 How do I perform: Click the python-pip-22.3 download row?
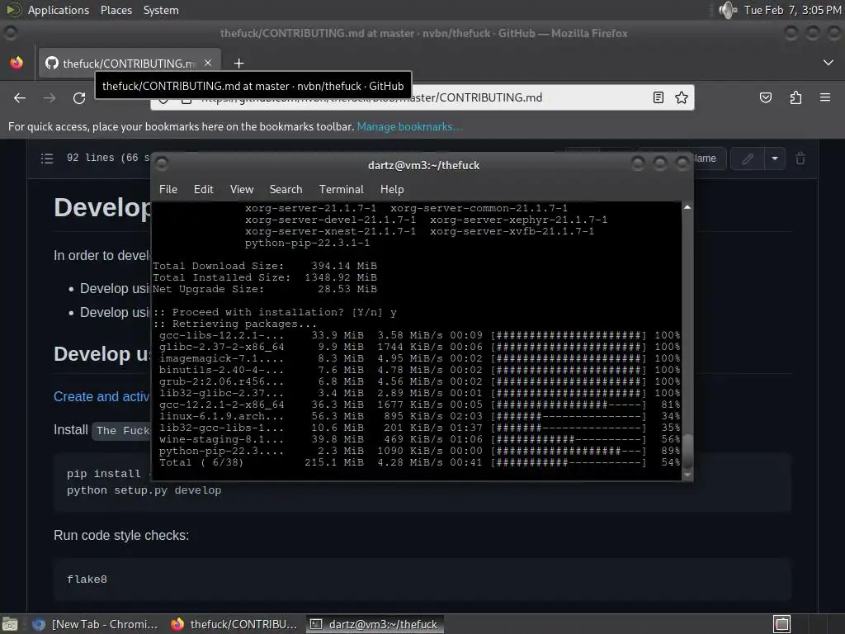(x=419, y=452)
